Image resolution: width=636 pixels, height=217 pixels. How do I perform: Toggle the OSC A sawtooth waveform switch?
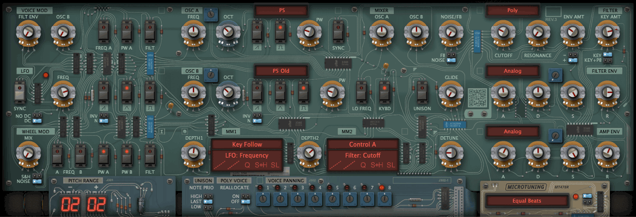pyautogui.click(x=257, y=32)
